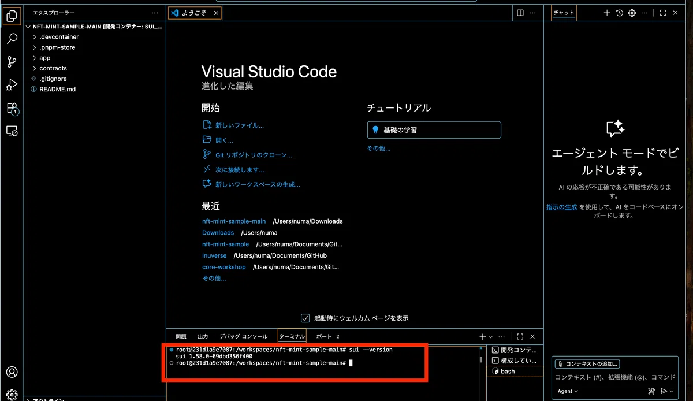Open the Remote Explorer view

point(12,131)
